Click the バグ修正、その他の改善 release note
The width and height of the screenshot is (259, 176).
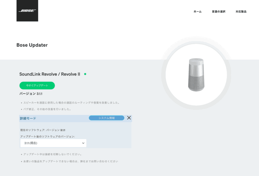[47, 109]
